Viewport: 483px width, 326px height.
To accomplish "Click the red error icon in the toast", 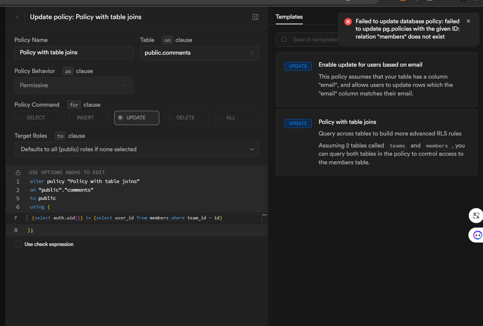I will click(348, 21).
